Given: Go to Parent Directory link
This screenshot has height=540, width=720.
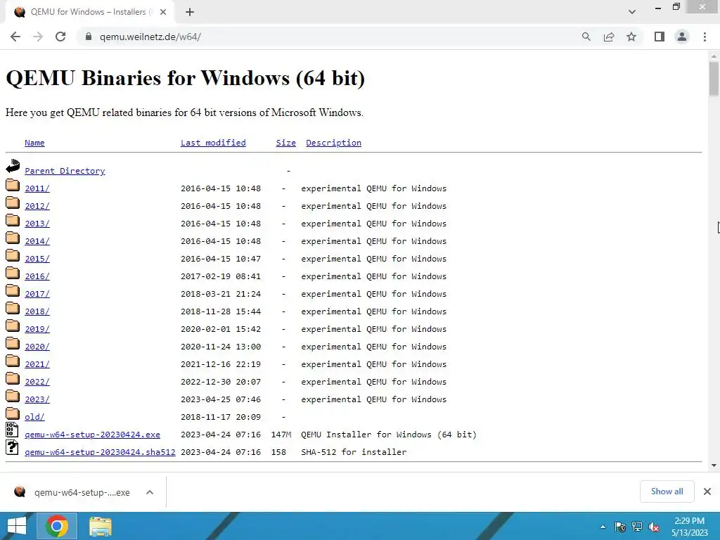Looking at the screenshot, I should (65, 171).
